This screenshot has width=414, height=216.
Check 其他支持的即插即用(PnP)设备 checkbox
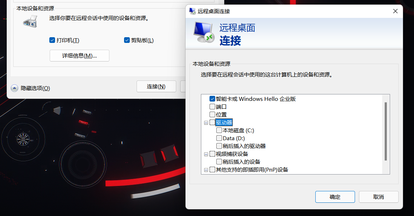coord(212,170)
